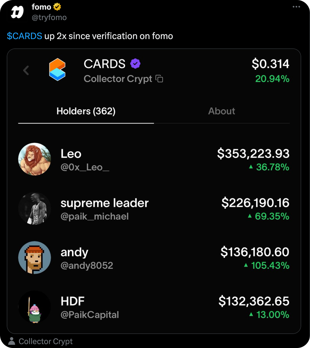Open the Collector Crypt tagged account link

[46, 341]
